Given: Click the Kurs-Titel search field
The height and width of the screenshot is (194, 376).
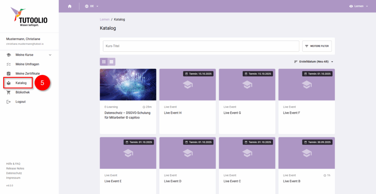Looking at the screenshot, I should click(201, 46).
